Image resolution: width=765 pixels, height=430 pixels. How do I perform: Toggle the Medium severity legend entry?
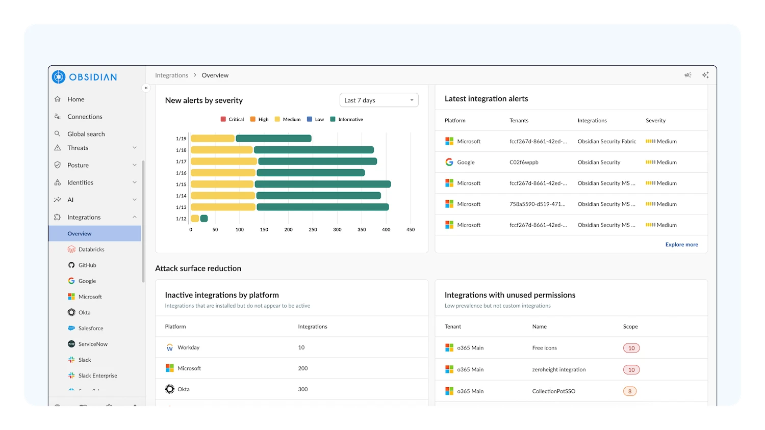click(287, 119)
